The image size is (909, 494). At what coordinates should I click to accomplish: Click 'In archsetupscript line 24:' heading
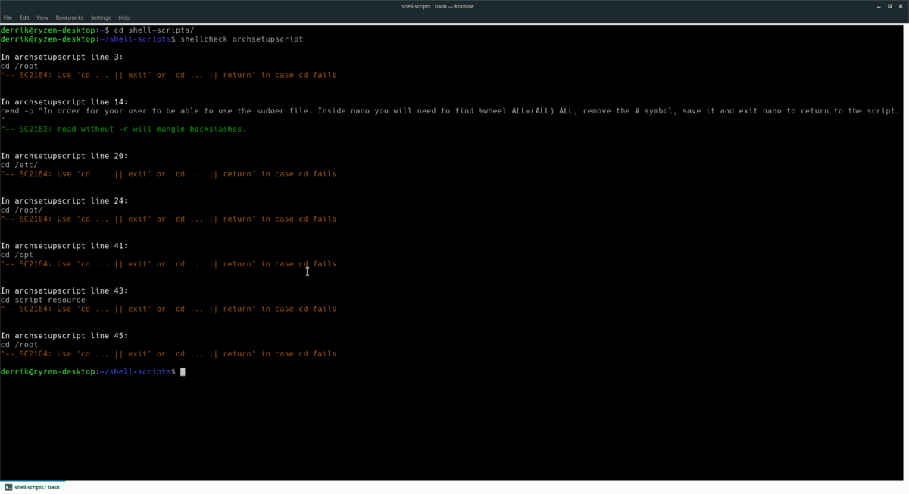[x=64, y=200]
